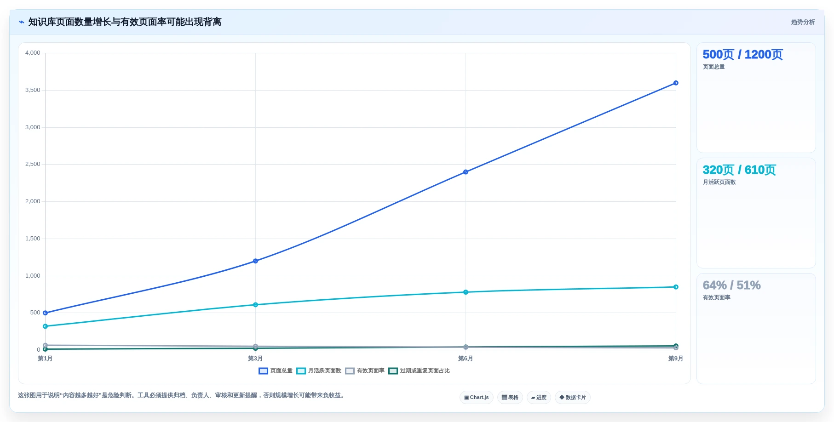Click the 第9月 x-axis label
834x422 pixels.
pyautogui.click(x=675, y=359)
